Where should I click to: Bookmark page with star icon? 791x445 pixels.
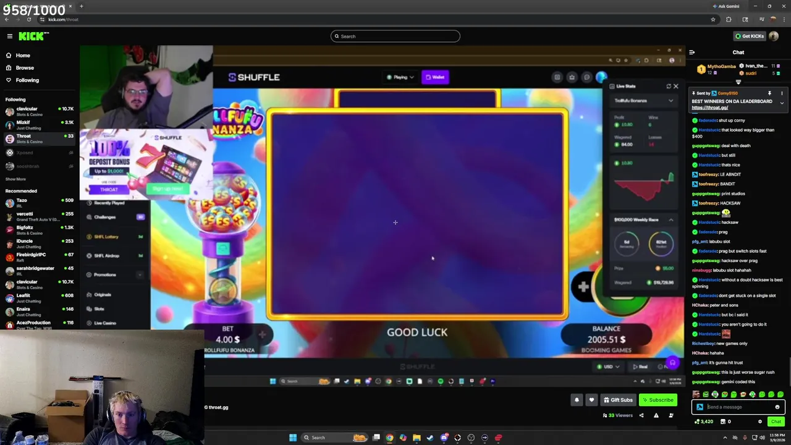click(713, 19)
